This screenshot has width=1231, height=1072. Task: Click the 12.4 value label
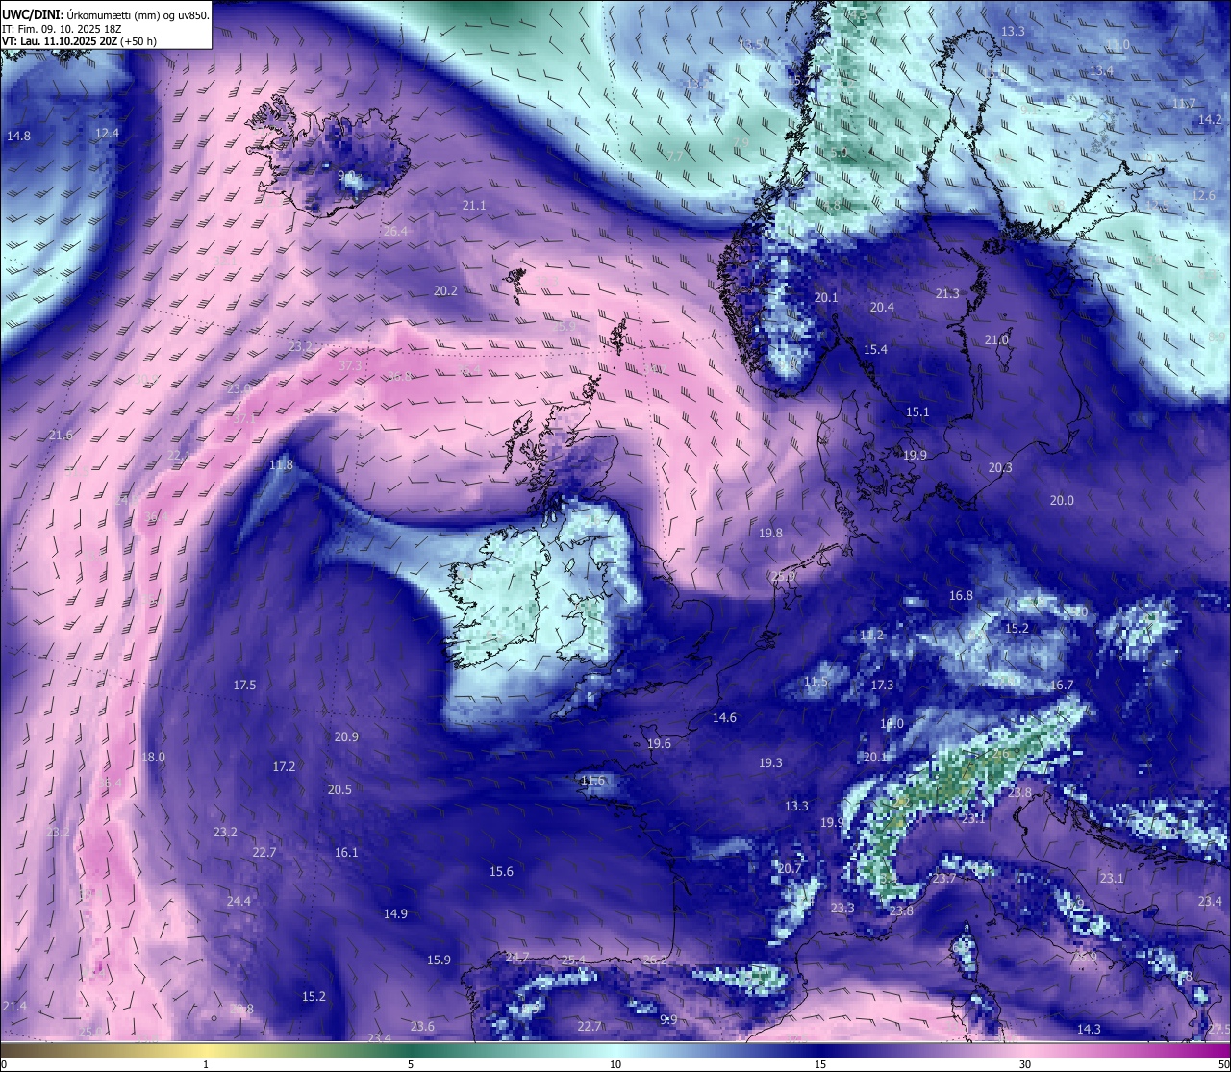point(107,133)
